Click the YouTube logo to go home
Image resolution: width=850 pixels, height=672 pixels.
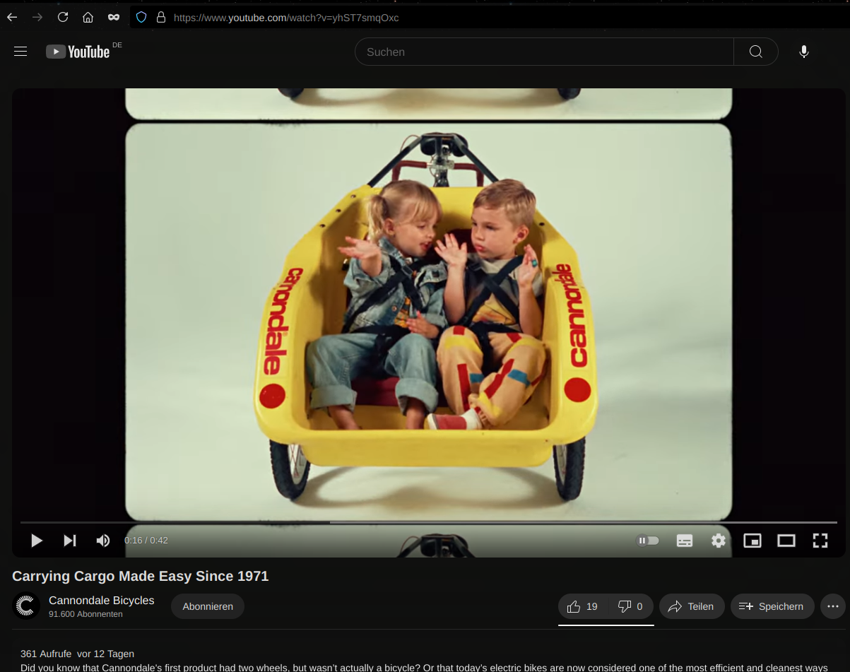click(78, 52)
